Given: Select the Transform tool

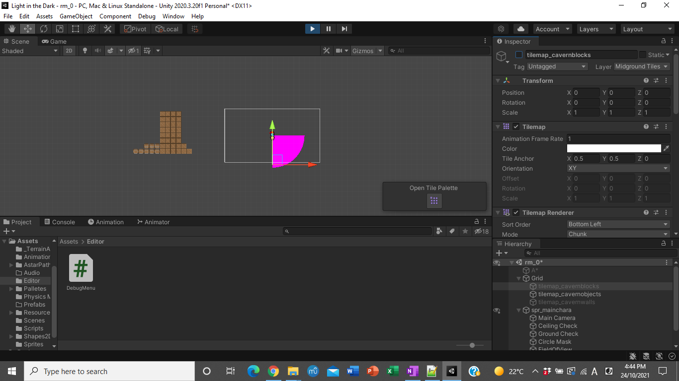Looking at the screenshot, I should [x=91, y=29].
